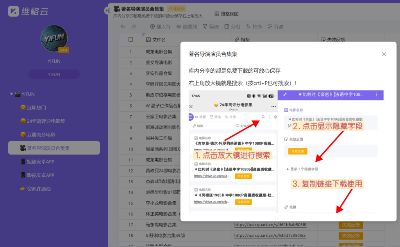Click cell 王家卫电影合集 in row 7
This screenshot has width=400, height=247.
pyautogui.click(x=161, y=116)
